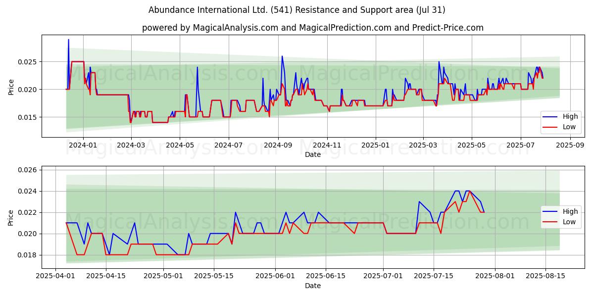Click the '0.024' price tick on bottom chart

click(28, 191)
